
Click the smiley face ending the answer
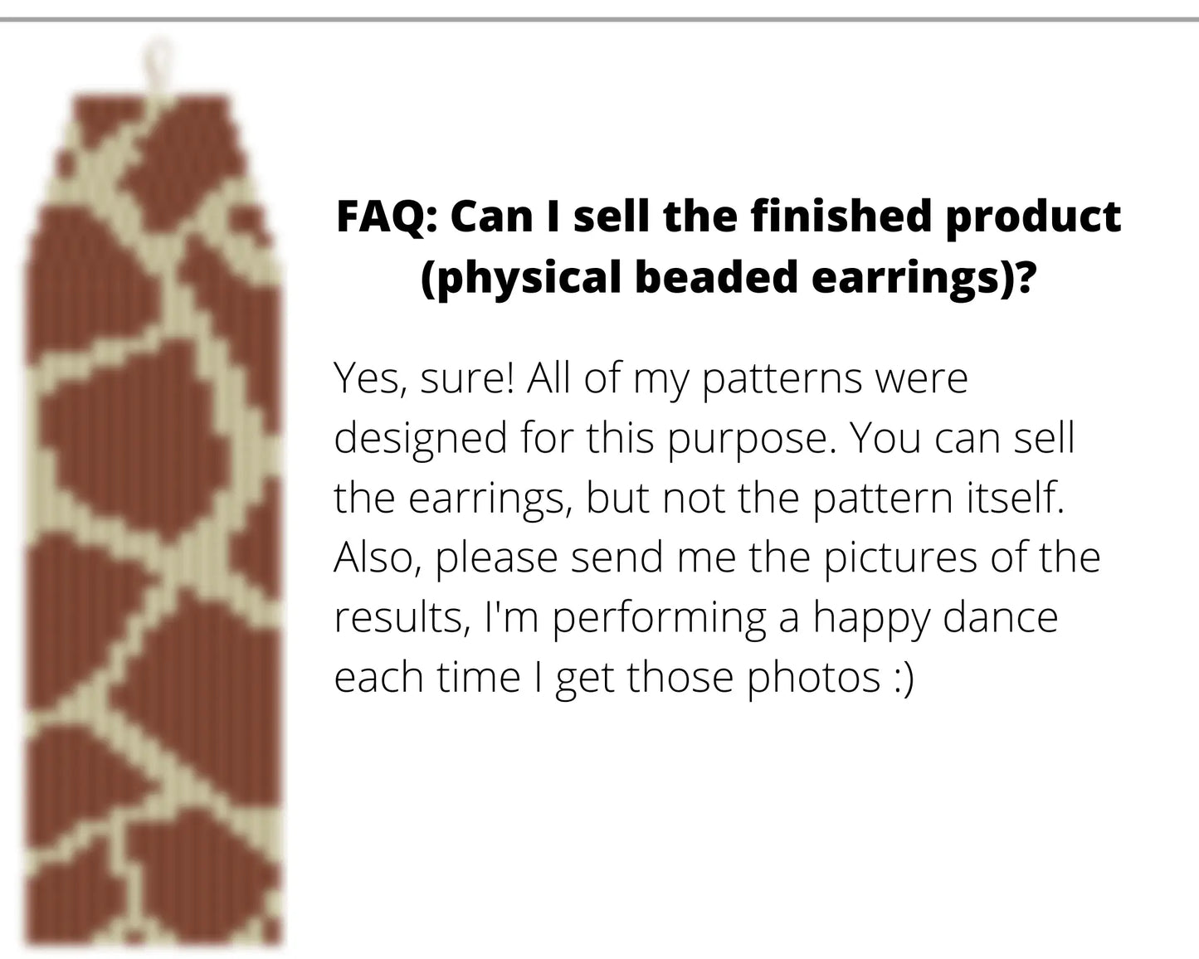[x=903, y=677]
